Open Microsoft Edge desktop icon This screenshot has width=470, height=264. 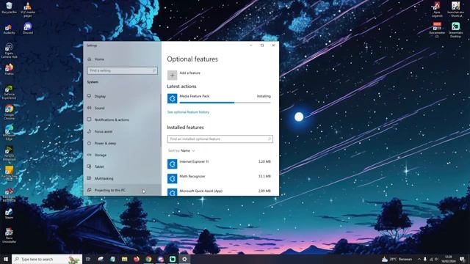click(x=9, y=132)
